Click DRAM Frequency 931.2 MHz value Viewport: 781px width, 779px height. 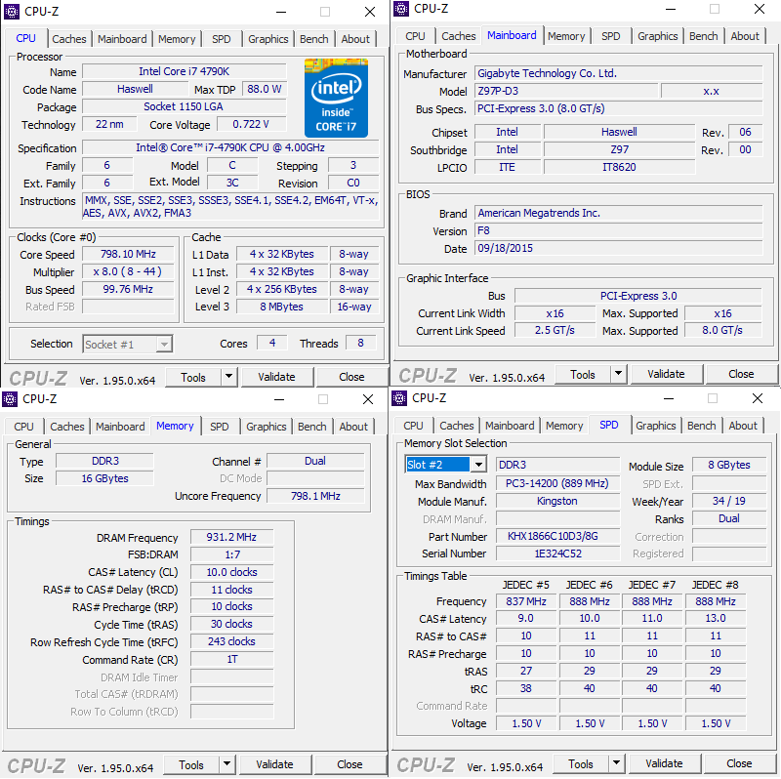click(231, 537)
